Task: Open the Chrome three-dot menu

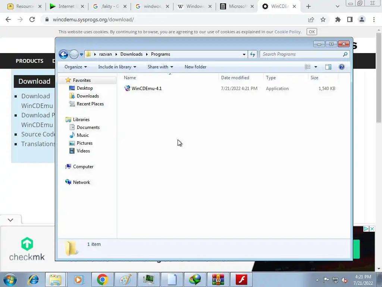Action: pyautogui.click(x=374, y=19)
